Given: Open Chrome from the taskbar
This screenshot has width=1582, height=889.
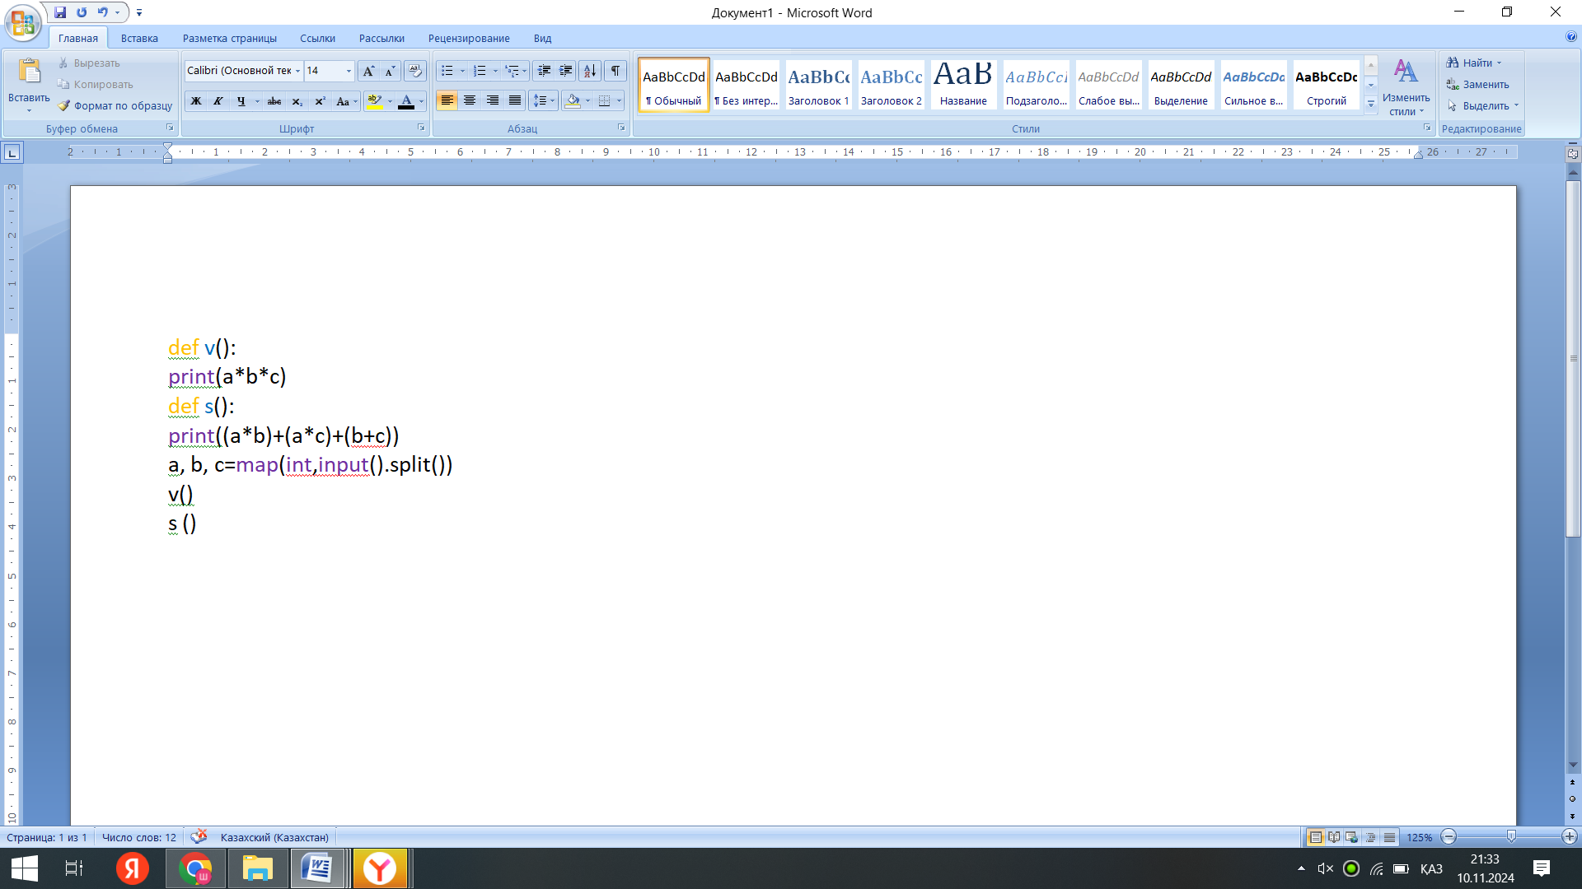Looking at the screenshot, I should [x=195, y=868].
